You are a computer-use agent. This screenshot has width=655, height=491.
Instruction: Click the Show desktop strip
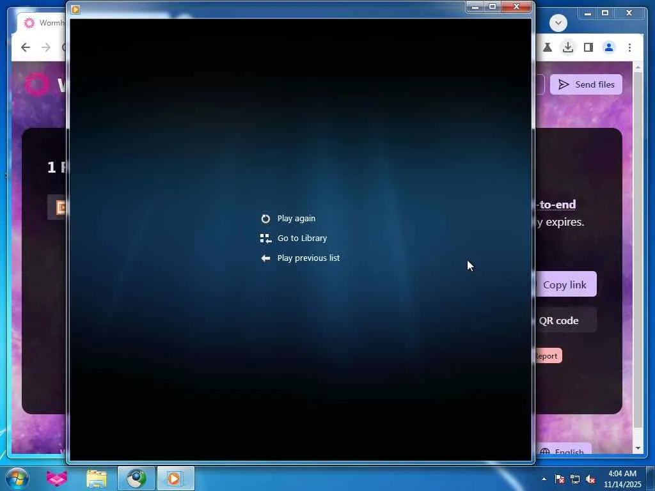click(x=651, y=478)
